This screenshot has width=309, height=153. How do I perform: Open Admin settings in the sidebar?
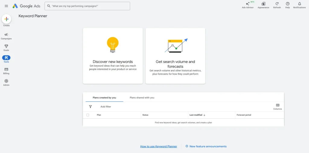point(6,83)
